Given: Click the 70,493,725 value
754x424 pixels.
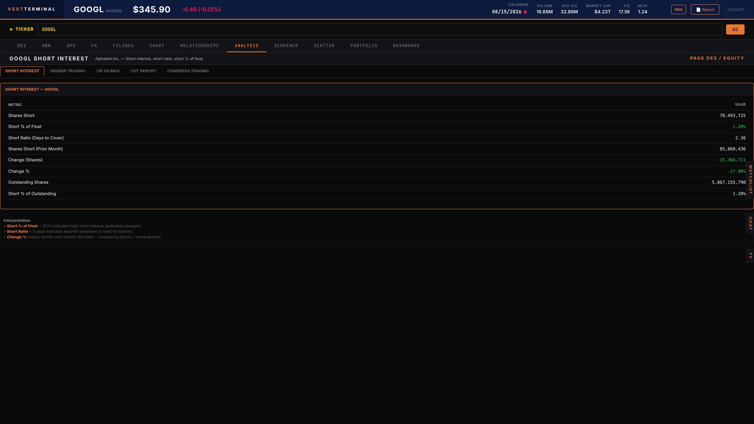Looking at the screenshot, I should (x=732, y=115).
